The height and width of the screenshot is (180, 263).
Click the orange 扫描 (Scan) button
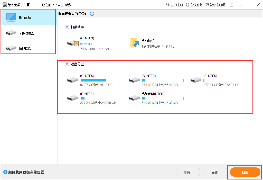[x=245, y=172]
